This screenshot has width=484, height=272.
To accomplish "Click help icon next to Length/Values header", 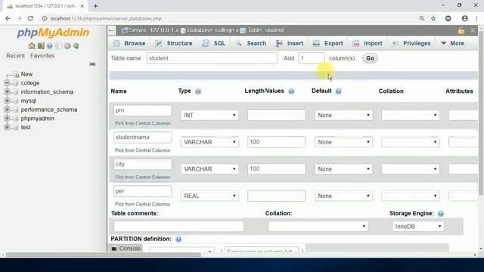I will tap(291, 91).
